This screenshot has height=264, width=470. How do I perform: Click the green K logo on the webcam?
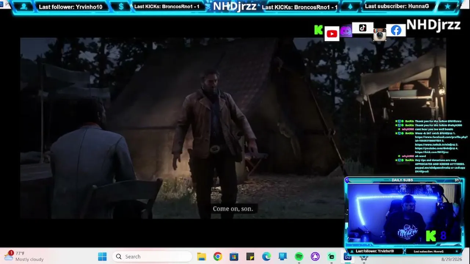(x=431, y=236)
